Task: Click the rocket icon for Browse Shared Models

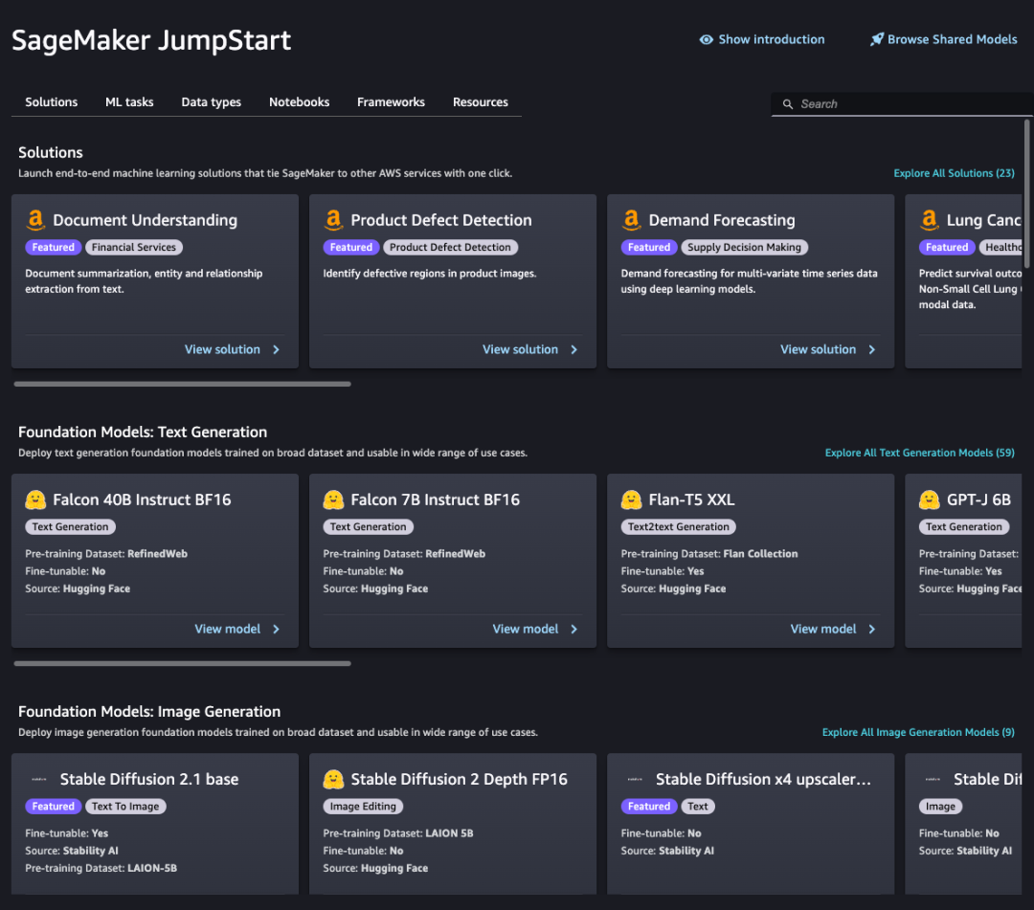Action: coord(876,39)
